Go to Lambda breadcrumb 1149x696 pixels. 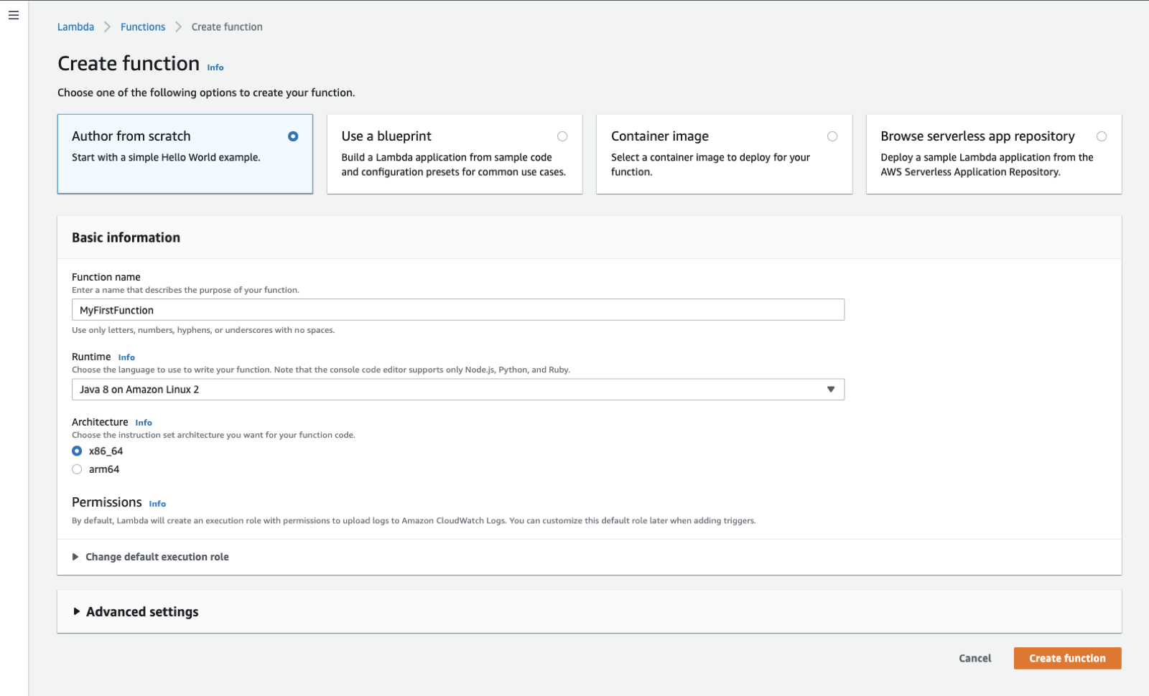(75, 27)
